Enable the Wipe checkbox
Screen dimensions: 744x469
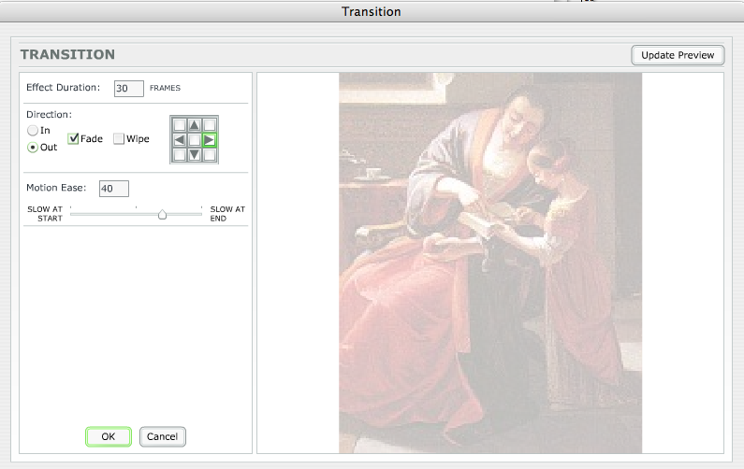coord(119,139)
